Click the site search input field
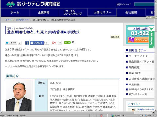 [145, 5]
